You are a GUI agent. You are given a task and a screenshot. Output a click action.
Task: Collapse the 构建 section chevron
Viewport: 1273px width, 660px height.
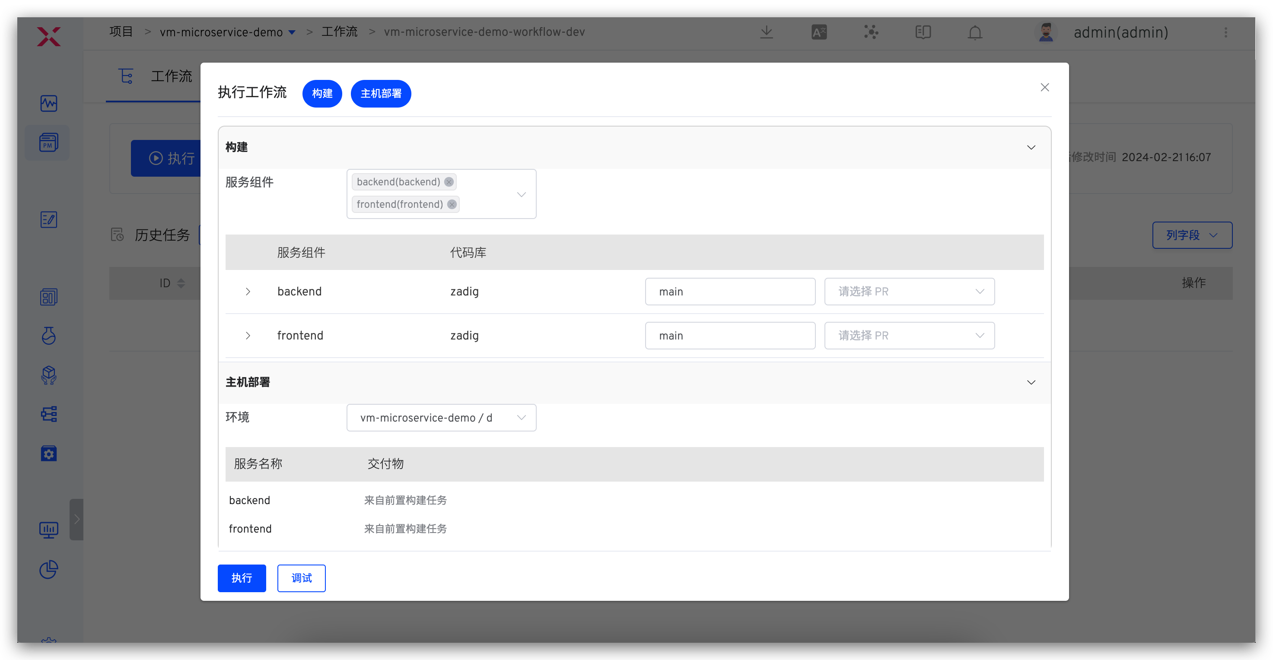click(1031, 147)
